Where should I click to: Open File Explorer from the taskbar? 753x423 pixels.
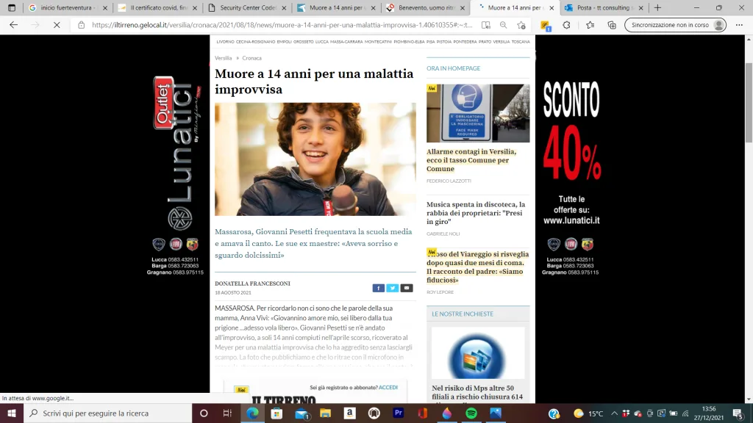[x=326, y=413]
